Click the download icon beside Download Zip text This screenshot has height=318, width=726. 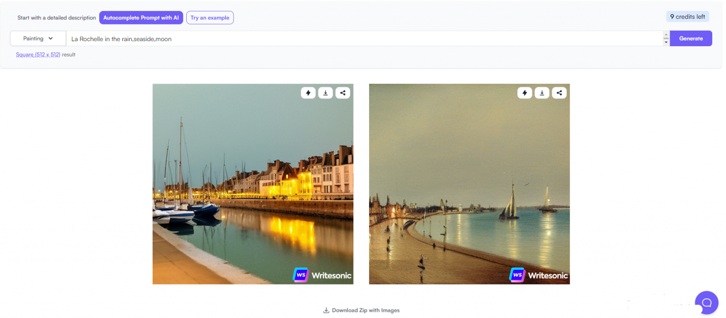(326, 310)
